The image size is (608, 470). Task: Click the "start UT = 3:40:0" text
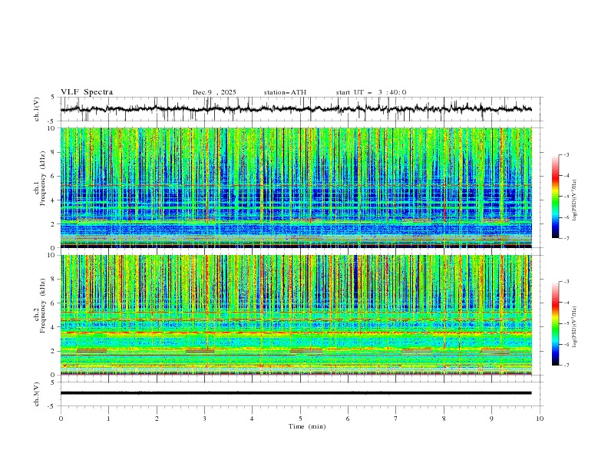[371, 92]
